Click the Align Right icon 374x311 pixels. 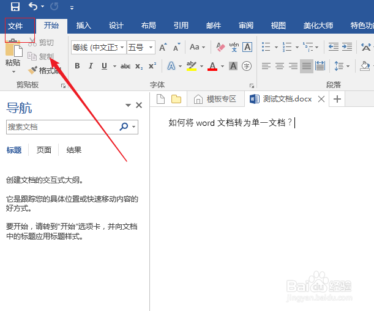coord(293,66)
